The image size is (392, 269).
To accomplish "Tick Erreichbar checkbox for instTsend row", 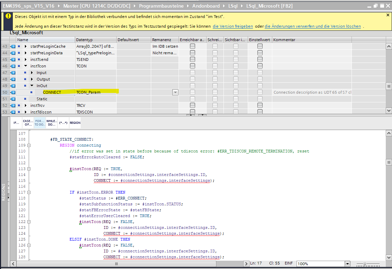I will pos(192,59).
